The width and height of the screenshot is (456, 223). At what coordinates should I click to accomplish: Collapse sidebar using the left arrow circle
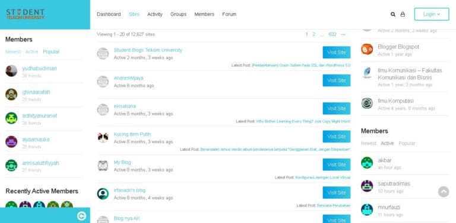81,216
